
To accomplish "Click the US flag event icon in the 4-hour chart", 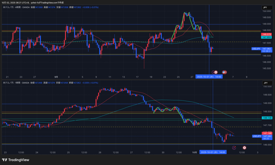I will pyautogui.click(x=224, y=72).
